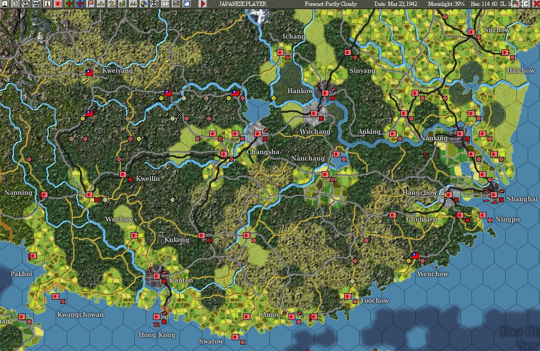The height and width of the screenshot is (351, 540).
Task: Click the Japanese rising sun flag icon
Action: 58,4
